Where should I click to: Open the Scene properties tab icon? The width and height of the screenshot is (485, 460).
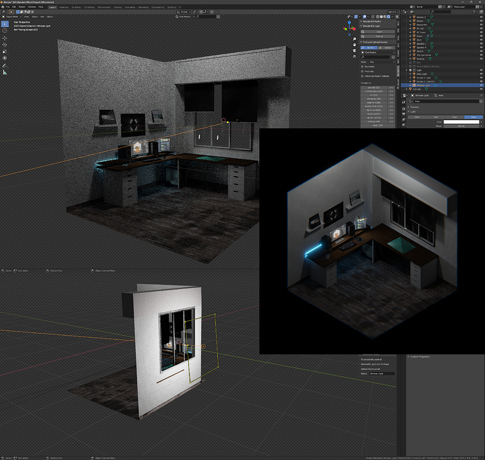point(403,125)
